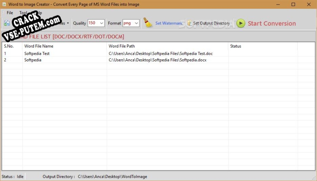
Task: Click the Word File Path column header
Action: tap(122, 46)
